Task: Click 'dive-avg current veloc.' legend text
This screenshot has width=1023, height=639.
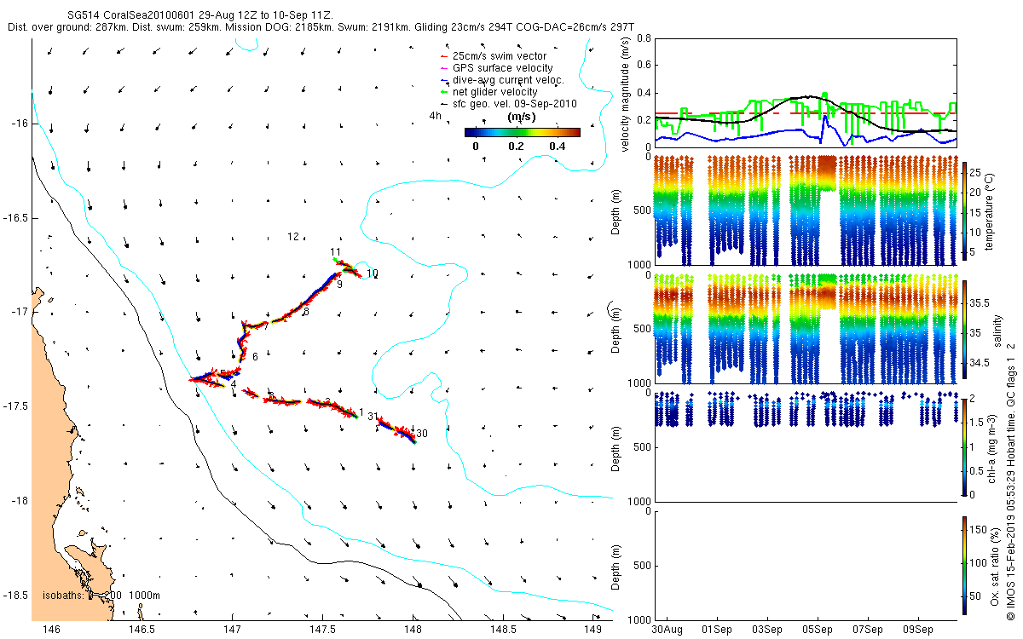Action: click(508, 80)
